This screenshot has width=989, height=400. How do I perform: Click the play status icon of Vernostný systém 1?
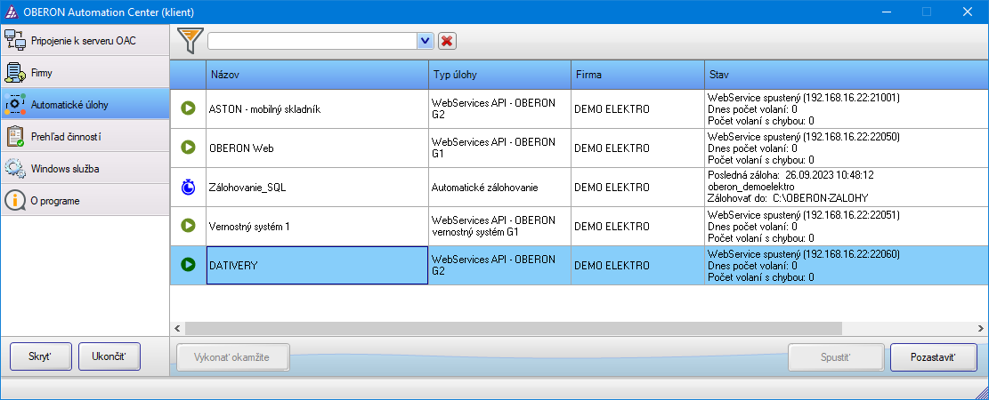[x=188, y=225]
